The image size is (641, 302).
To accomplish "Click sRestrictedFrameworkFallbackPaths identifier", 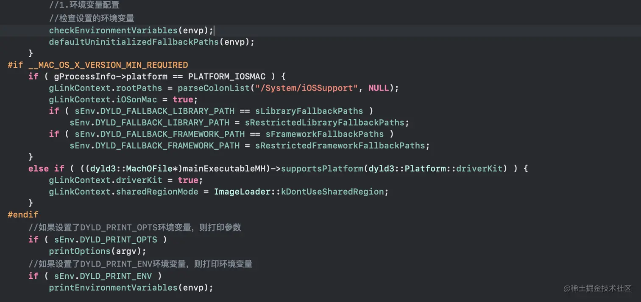I will coord(340,146).
